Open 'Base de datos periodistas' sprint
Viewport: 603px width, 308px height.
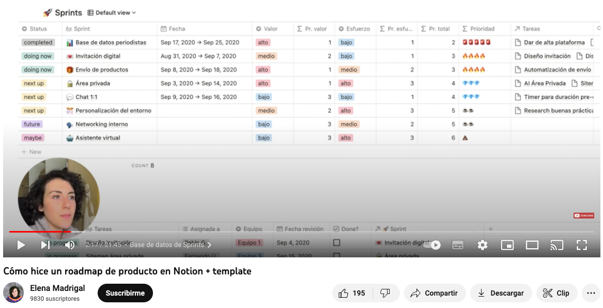pyautogui.click(x=111, y=42)
